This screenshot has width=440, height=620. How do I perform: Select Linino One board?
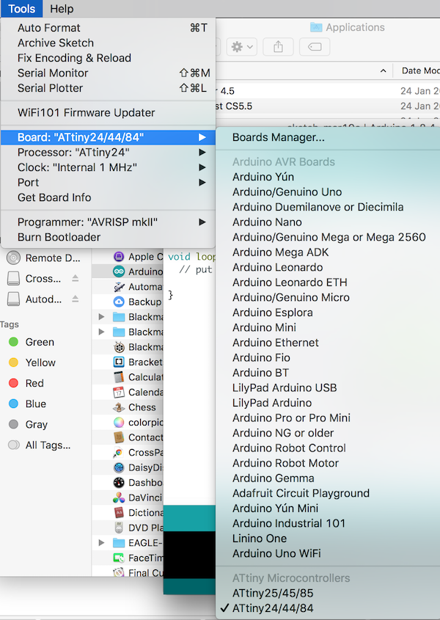[x=328, y=538]
